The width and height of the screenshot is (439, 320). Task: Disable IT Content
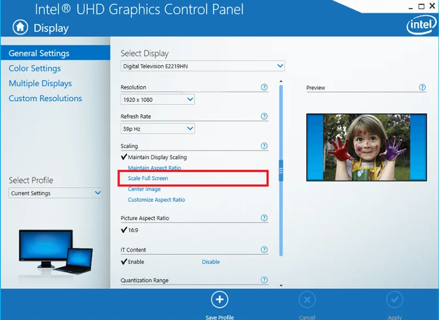tap(211, 262)
